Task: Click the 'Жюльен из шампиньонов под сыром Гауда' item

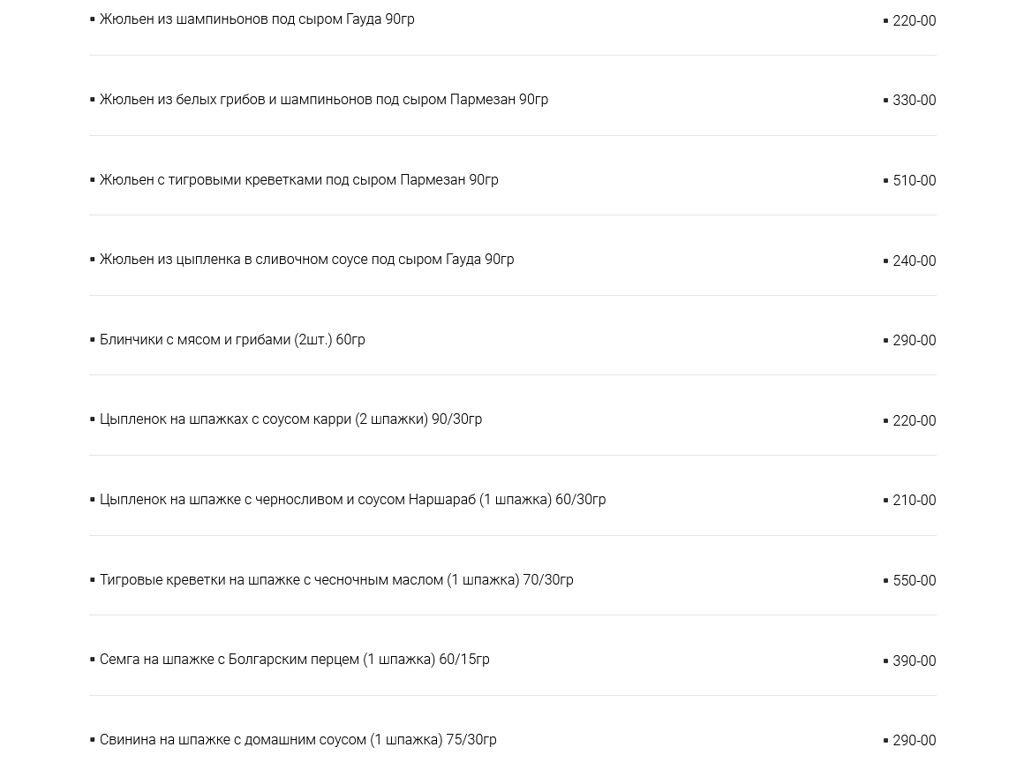Action: 256,19
